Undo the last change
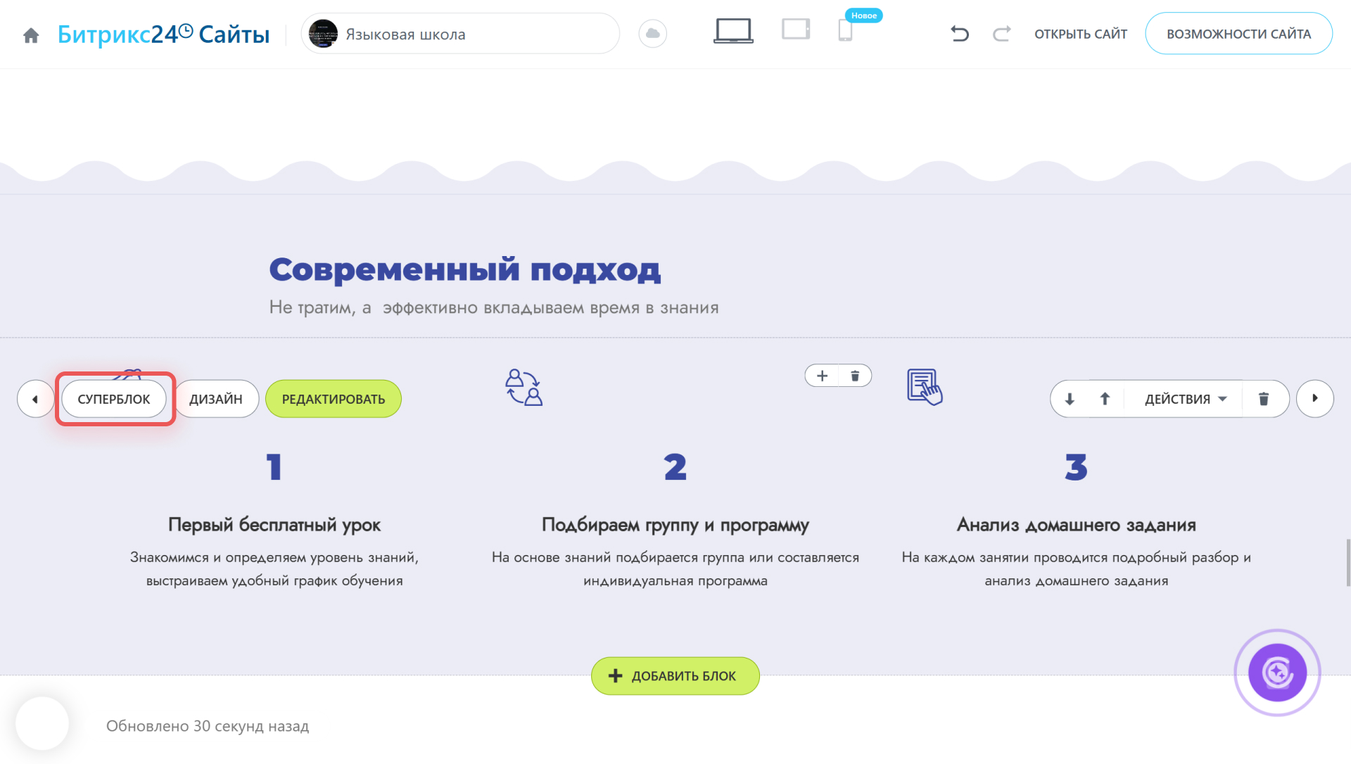1351x764 pixels. [960, 33]
